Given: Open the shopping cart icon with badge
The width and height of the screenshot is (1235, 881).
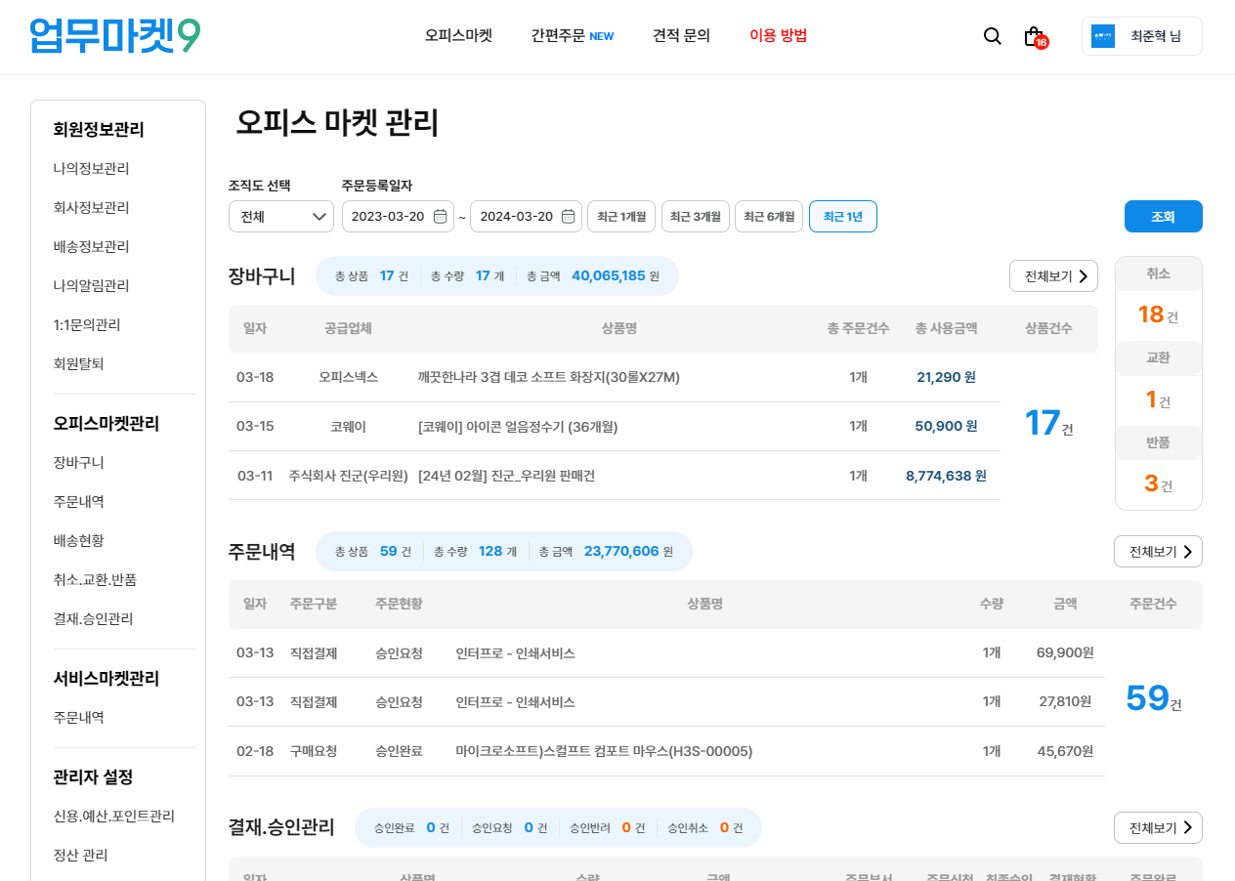Looking at the screenshot, I should click(1033, 36).
